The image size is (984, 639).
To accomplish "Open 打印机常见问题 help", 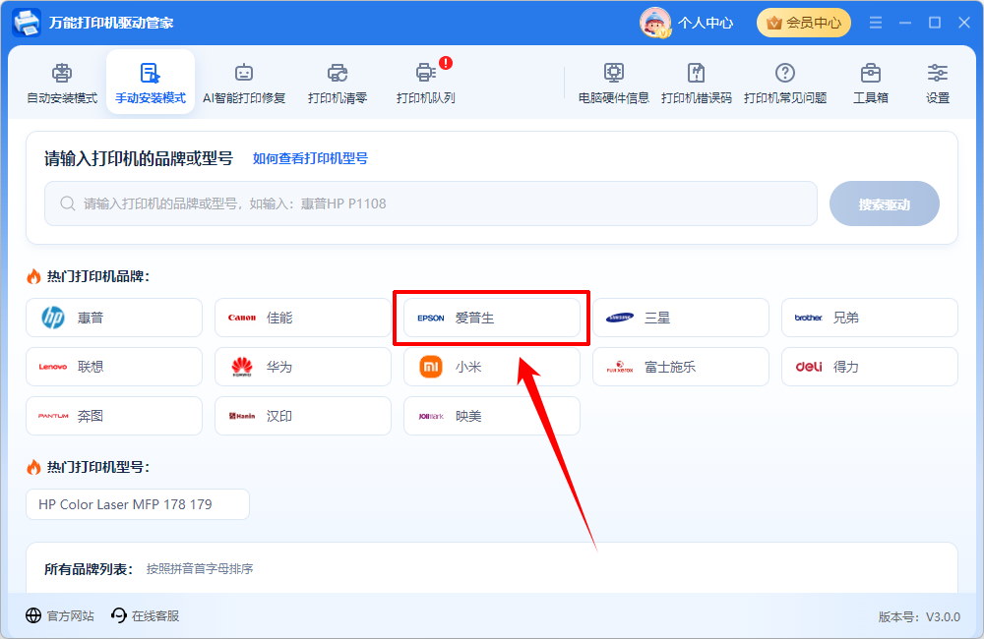I will tap(785, 83).
